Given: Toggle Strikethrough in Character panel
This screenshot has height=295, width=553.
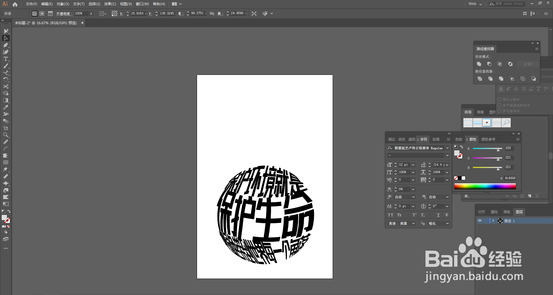Looking at the screenshot, I should 447,215.
